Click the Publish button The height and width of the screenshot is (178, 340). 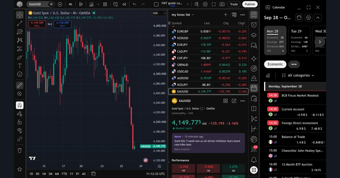pyautogui.click(x=250, y=4)
